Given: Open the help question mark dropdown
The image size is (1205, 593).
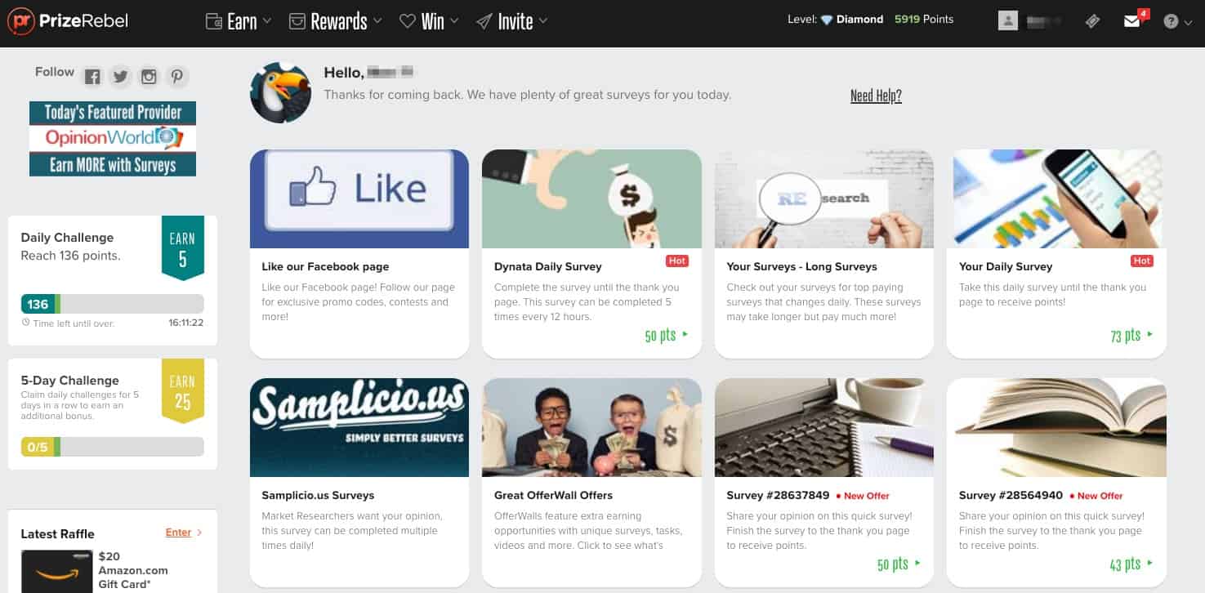Looking at the screenshot, I should (1176, 21).
